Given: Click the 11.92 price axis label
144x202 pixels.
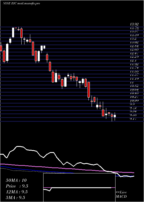Looking at the screenshot, I should (x=134, y=64).
